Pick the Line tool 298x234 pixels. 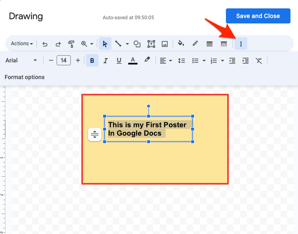[118, 44]
